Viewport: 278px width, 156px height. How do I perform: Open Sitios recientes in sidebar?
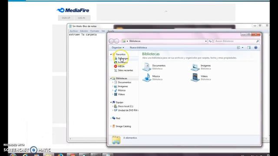(126, 70)
